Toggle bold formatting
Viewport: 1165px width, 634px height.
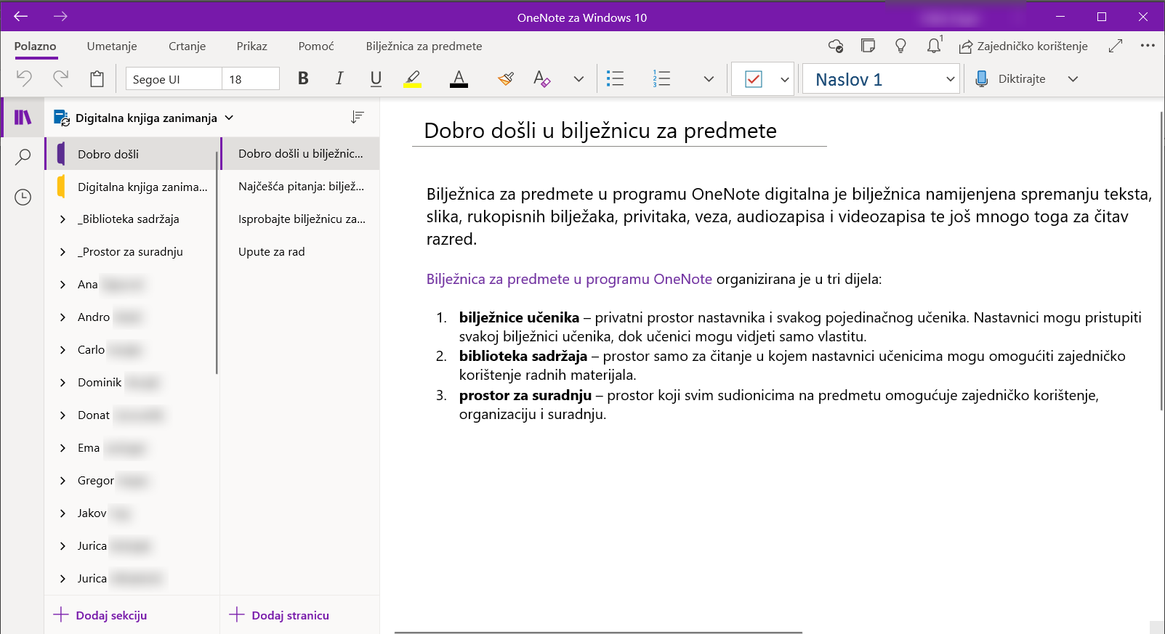[x=303, y=78]
